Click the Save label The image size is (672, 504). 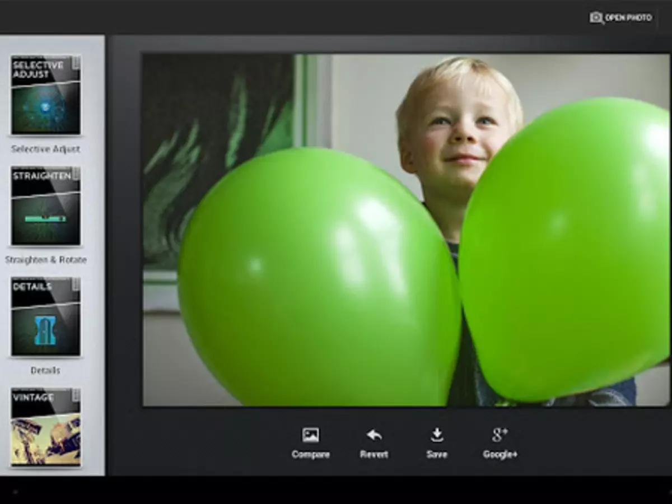[437, 455]
